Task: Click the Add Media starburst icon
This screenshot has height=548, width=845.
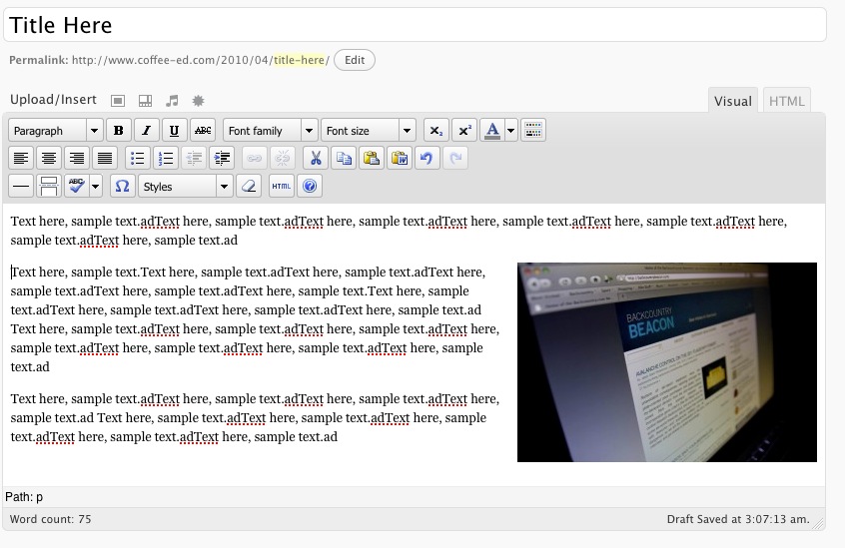Action: [x=199, y=101]
